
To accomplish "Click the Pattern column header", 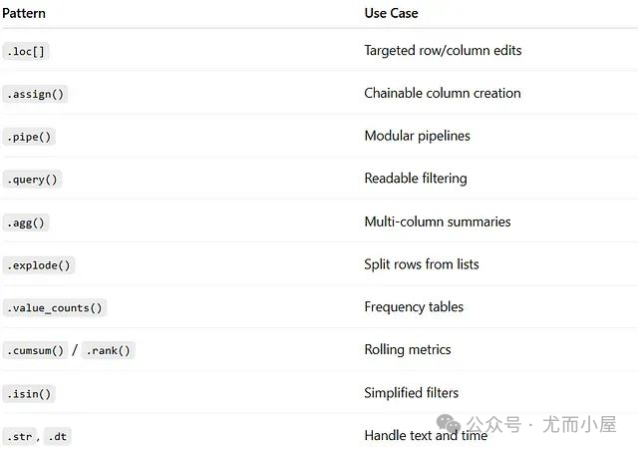I will 23,13.
